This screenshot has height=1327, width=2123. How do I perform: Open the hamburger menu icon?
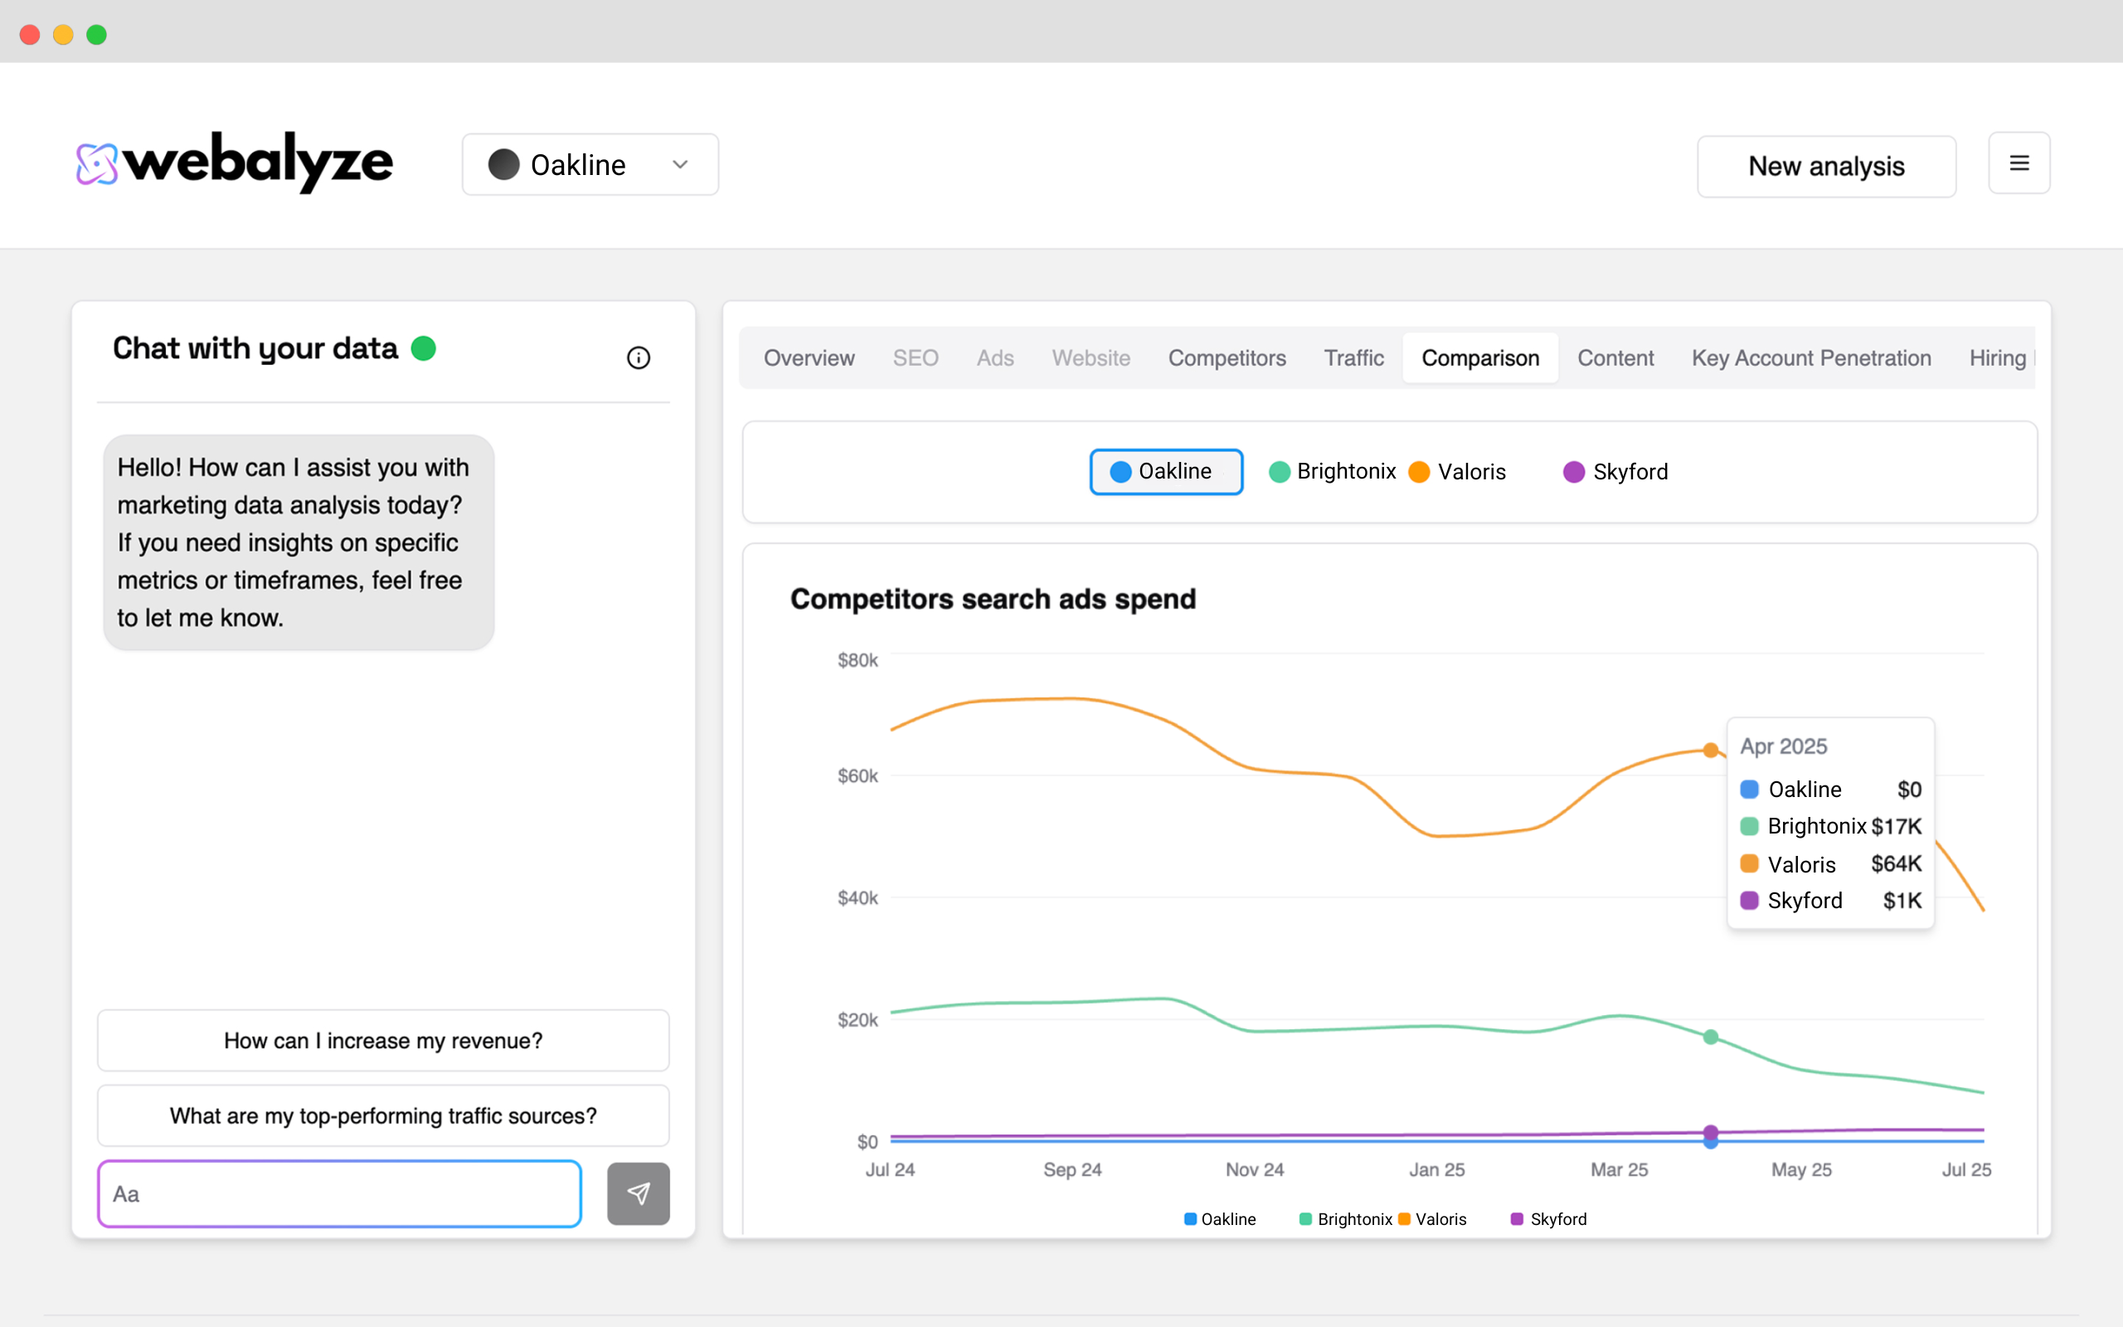point(2019,163)
